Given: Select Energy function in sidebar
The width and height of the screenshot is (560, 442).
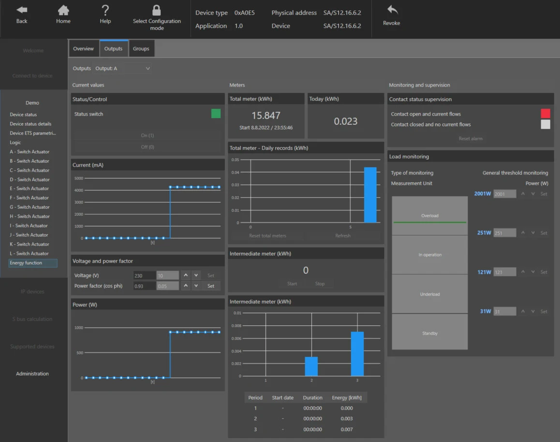Looking at the screenshot, I should click(33, 263).
